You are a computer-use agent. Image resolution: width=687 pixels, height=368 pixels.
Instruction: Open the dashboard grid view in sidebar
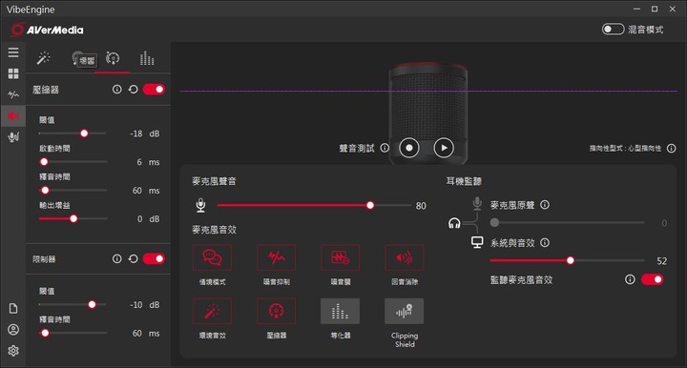[x=13, y=73]
